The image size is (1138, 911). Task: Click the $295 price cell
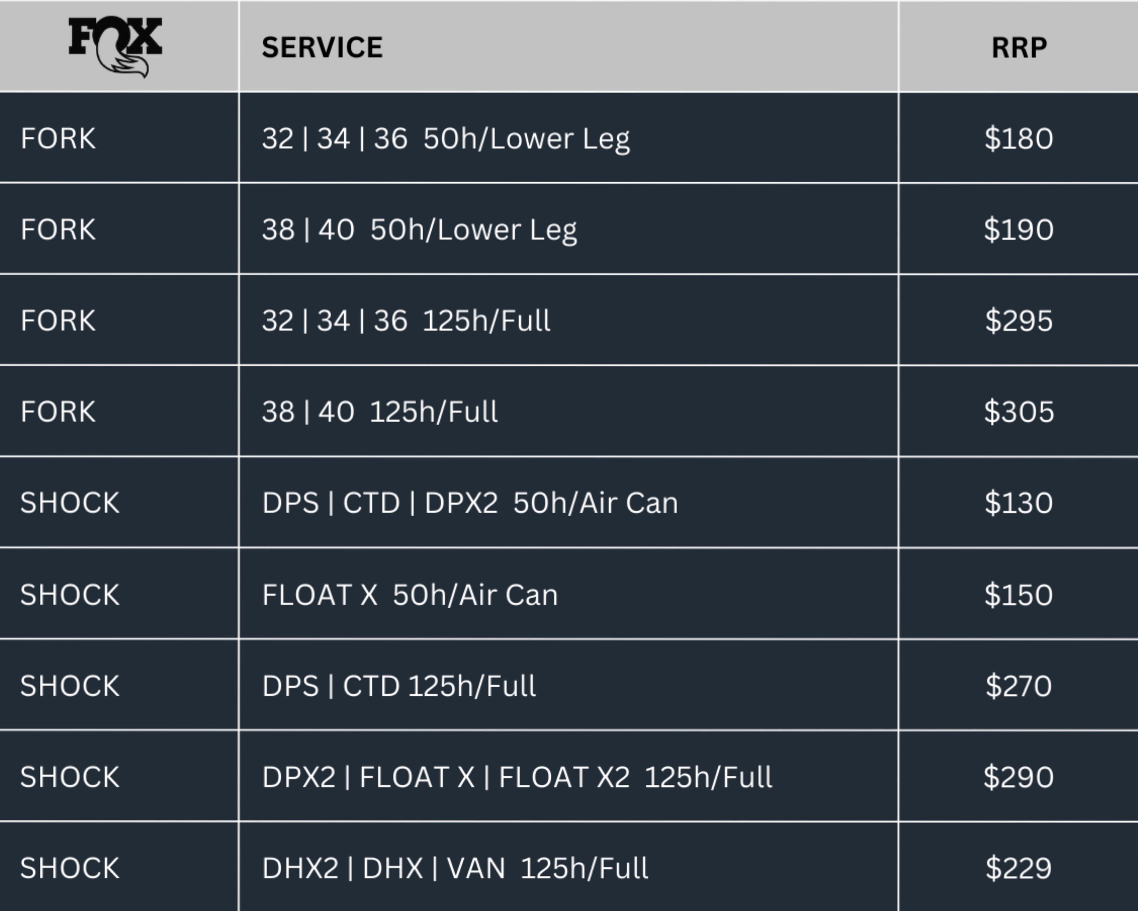[1019, 321]
